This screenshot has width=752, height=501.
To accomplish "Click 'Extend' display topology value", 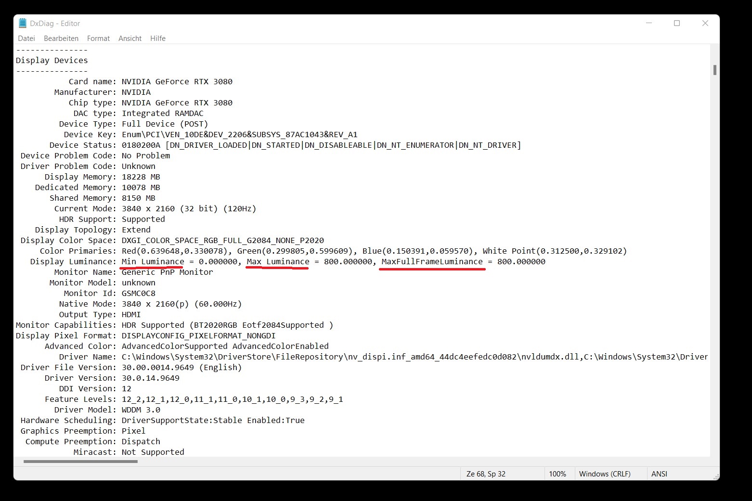I will pos(136,230).
